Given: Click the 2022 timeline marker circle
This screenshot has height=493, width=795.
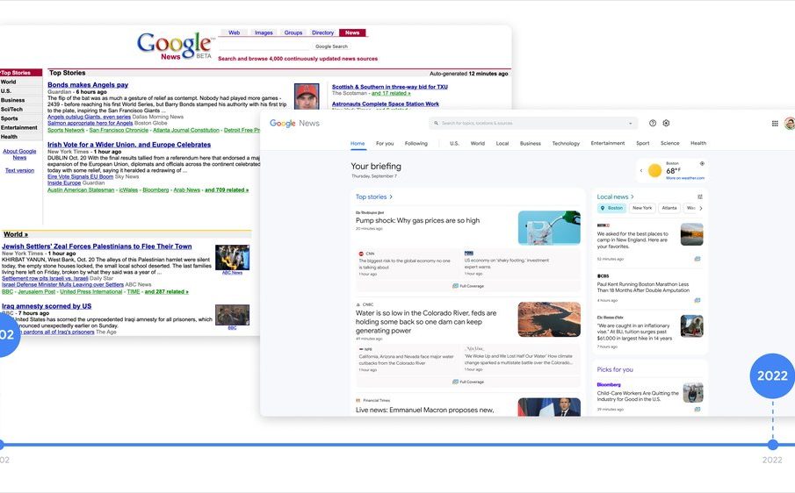Looking at the screenshot, I should (x=772, y=375).
